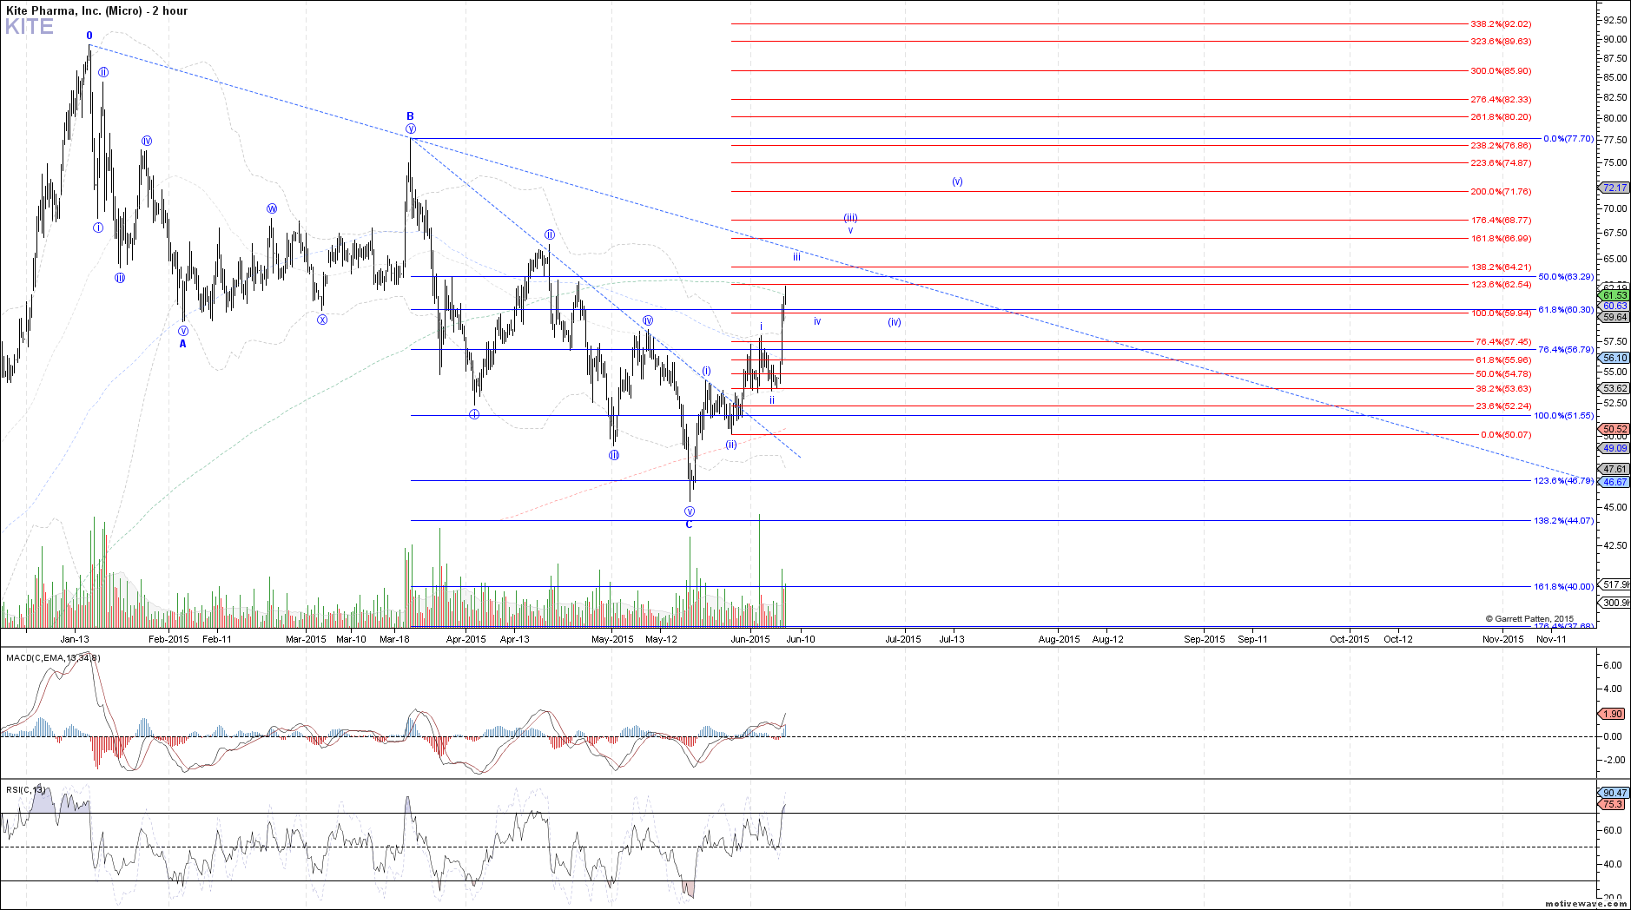This screenshot has width=1631, height=910.
Task: Click the red 100.0%(59.94) label
Action: [x=1501, y=313]
